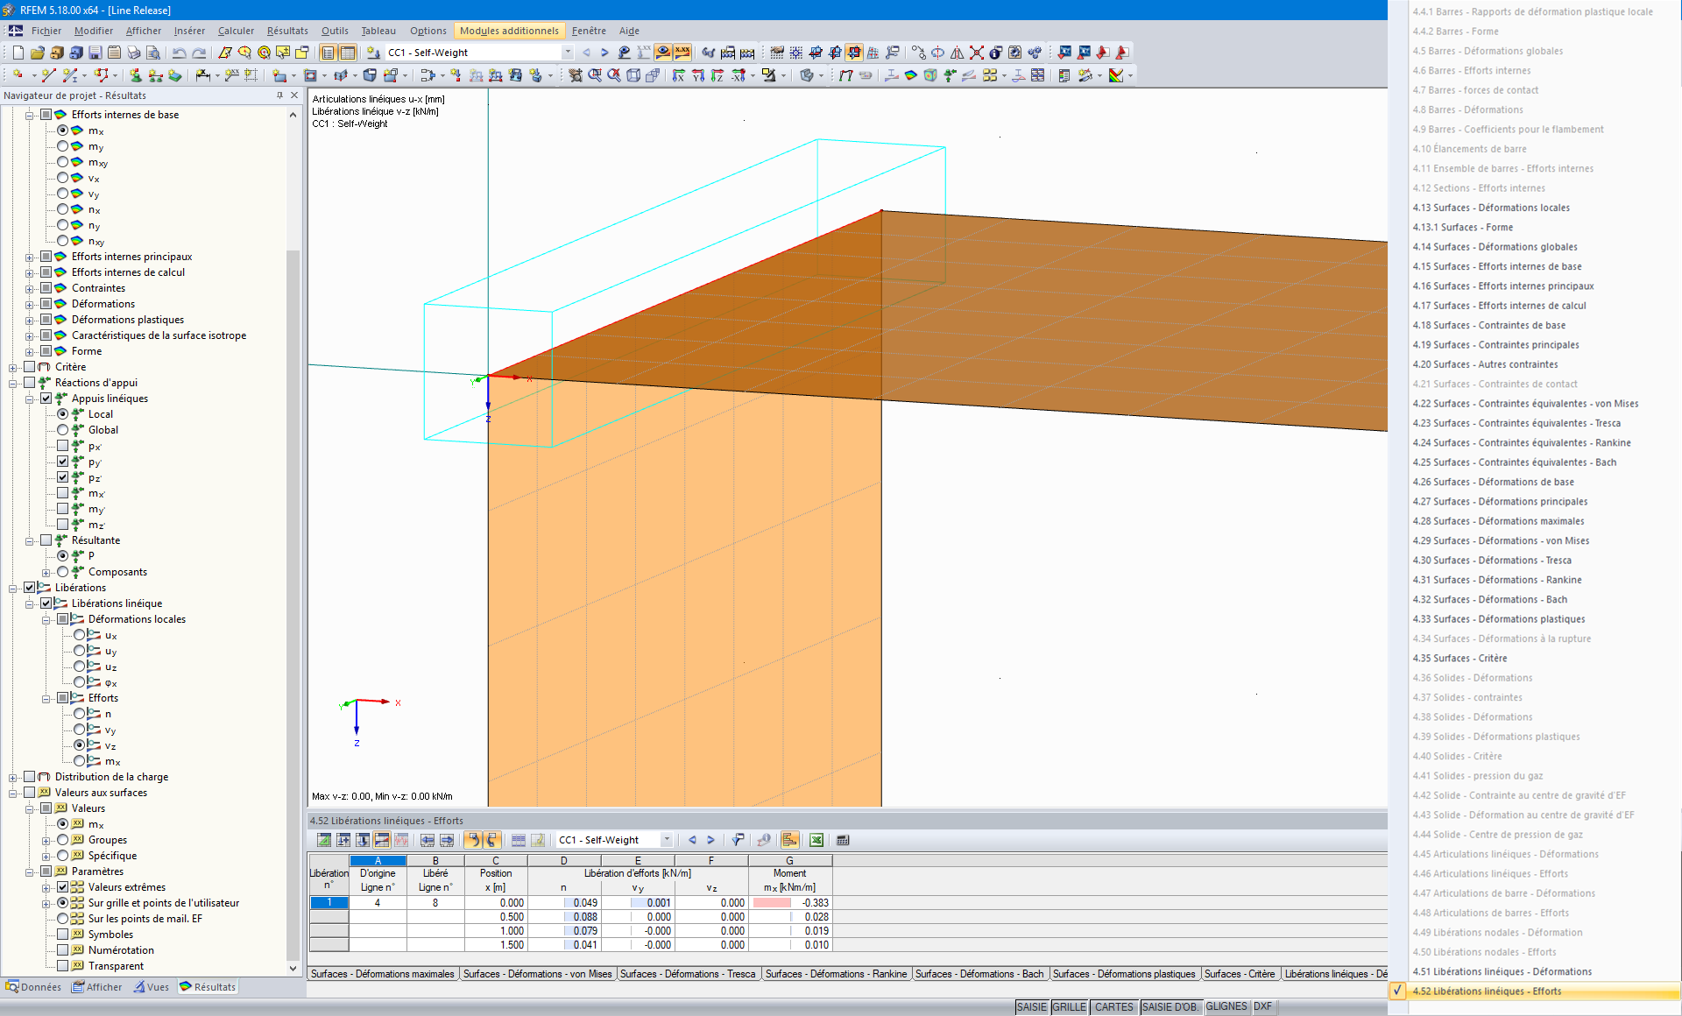Screen dimensions: 1682x1016
Task: Click the pink mx color bar cell
Action: 771,903
